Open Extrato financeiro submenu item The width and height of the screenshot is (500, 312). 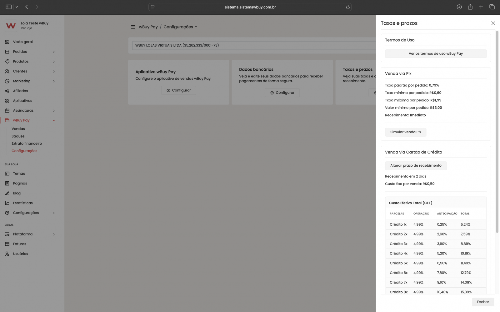27,143
